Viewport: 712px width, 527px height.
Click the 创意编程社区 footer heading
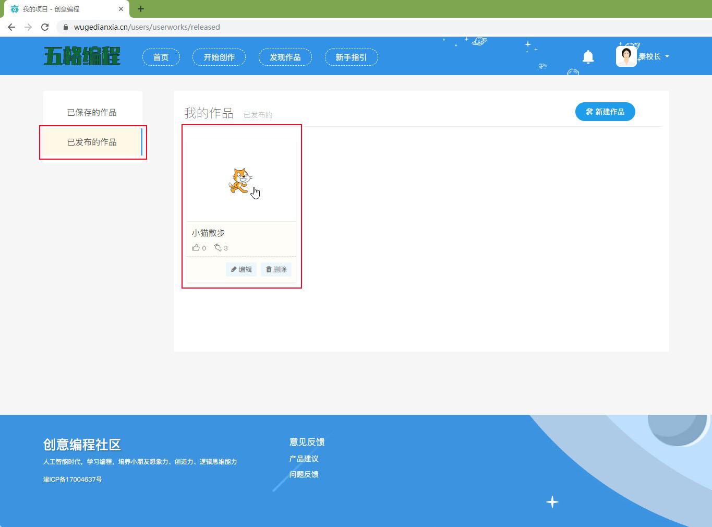(82, 445)
